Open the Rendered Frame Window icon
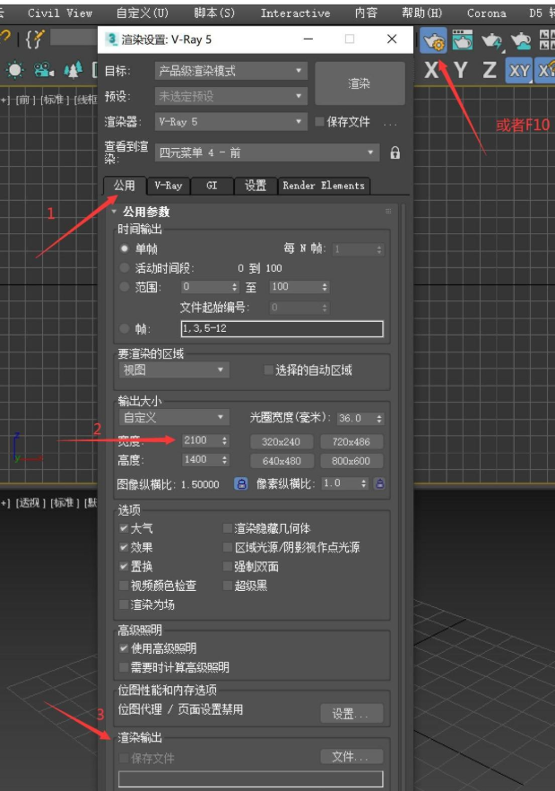This screenshot has height=791, width=555. click(462, 40)
